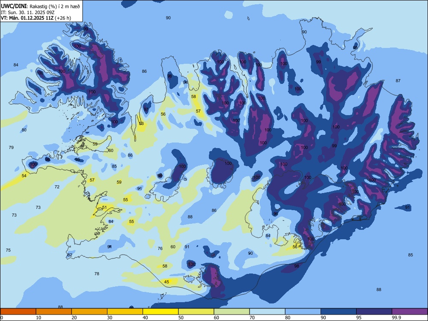Viewport: 428px width, 321px height.
Task: Pick the 95–99.9 indigo legend swatch
Action: pyautogui.click(x=374, y=312)
